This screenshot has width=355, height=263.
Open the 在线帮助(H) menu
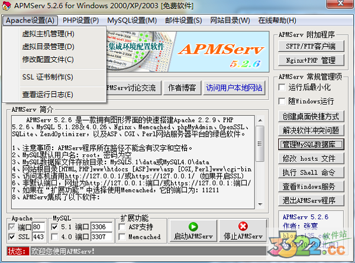[x=277, y=21]
